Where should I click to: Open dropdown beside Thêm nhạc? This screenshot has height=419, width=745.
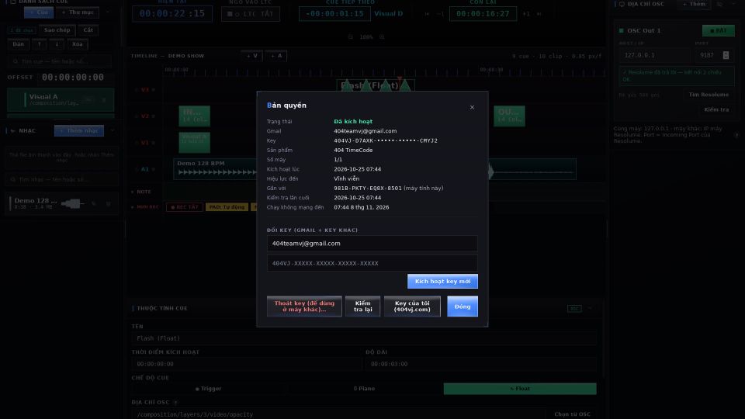112,130
